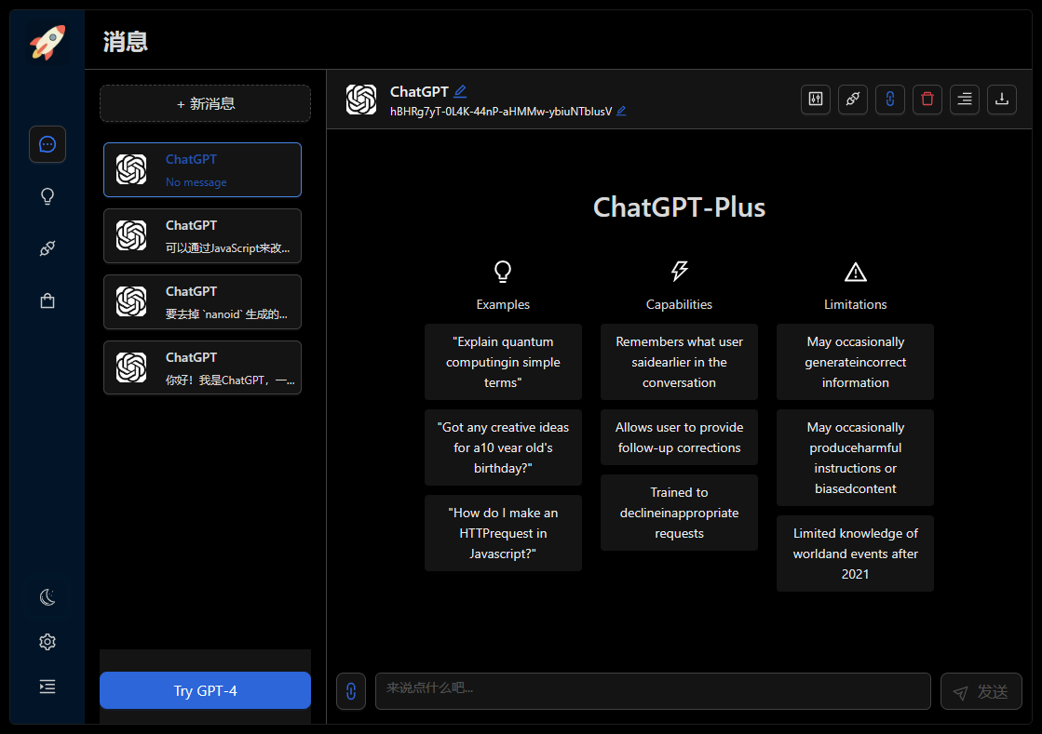Open settings via the gear icon
Screen dimensions: 1042x734
[47, 642]
